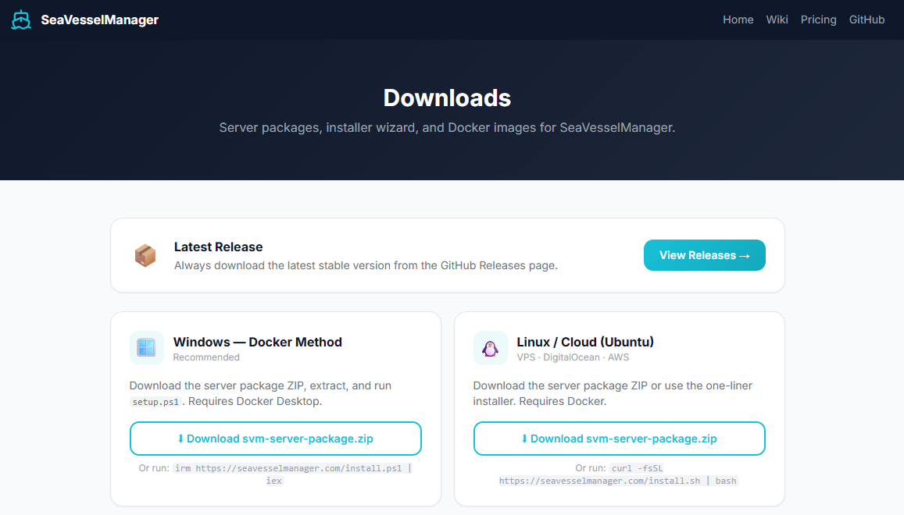
Task: Click the Latest Release heading
Action: point(219,247)
